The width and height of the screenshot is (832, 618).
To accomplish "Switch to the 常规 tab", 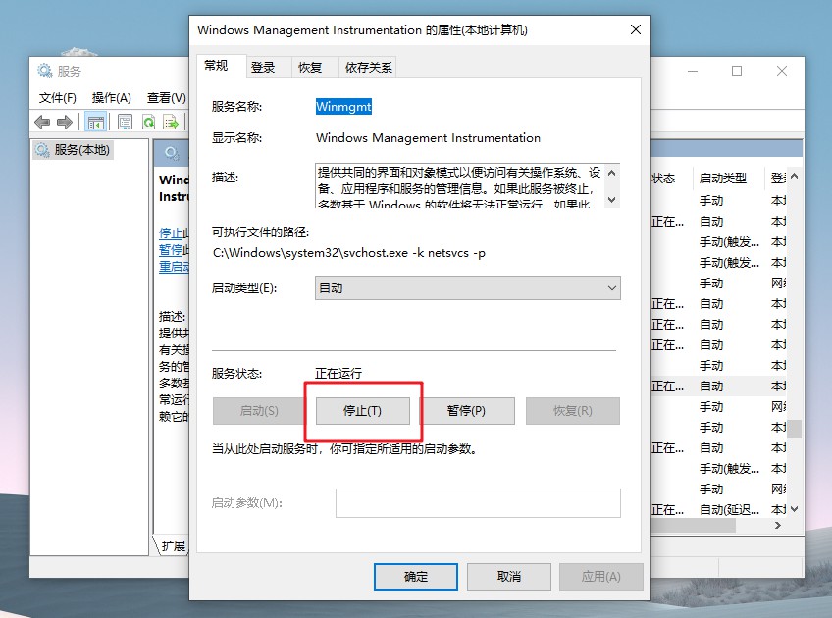I will point(222,66).
